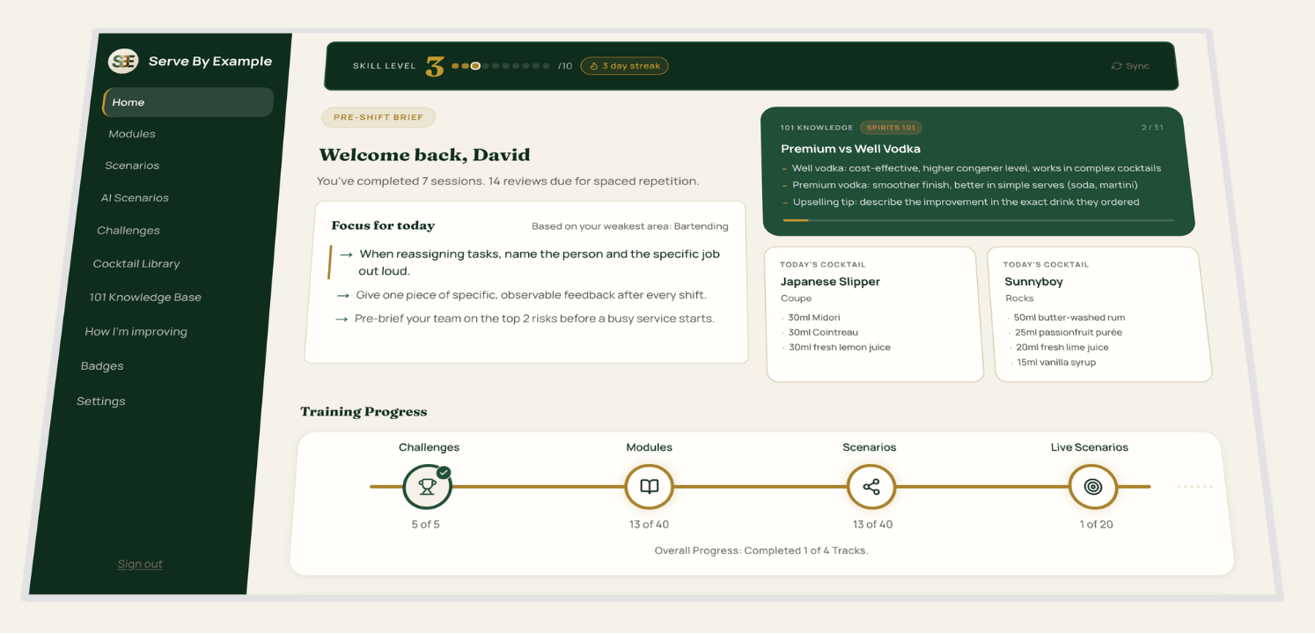Click the 2 / 31 card counter
The height and width of the screenshot is (634, 1315).
pyautogui.click(x=1152, y=128)
